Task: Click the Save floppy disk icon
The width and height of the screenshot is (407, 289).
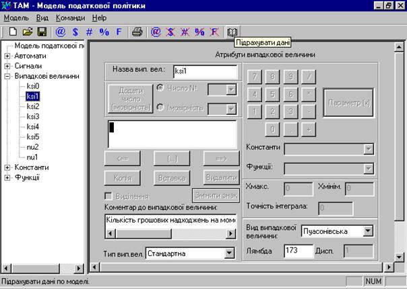Action: [x=41, y=32]
